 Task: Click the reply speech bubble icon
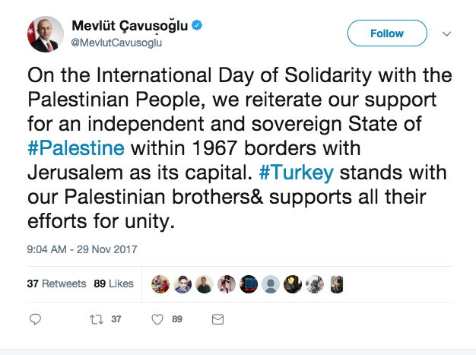(35, 319)
